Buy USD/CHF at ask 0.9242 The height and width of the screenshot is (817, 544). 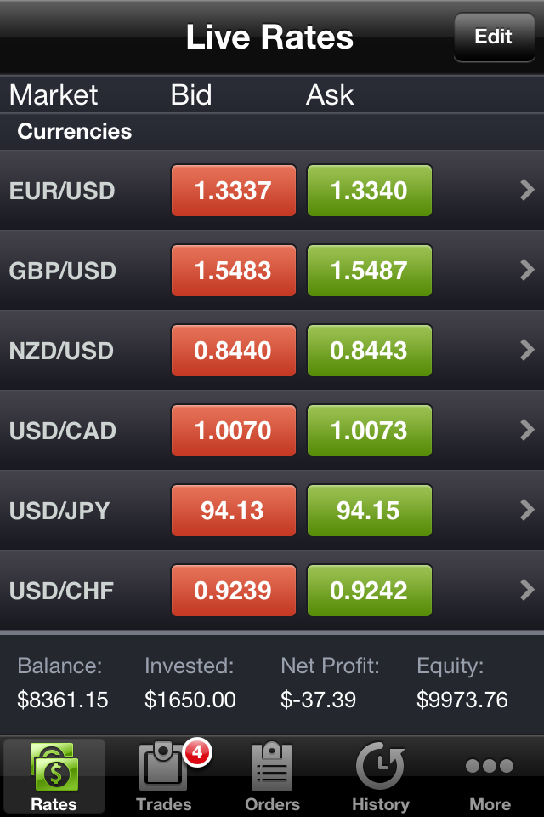pos(369,590)
